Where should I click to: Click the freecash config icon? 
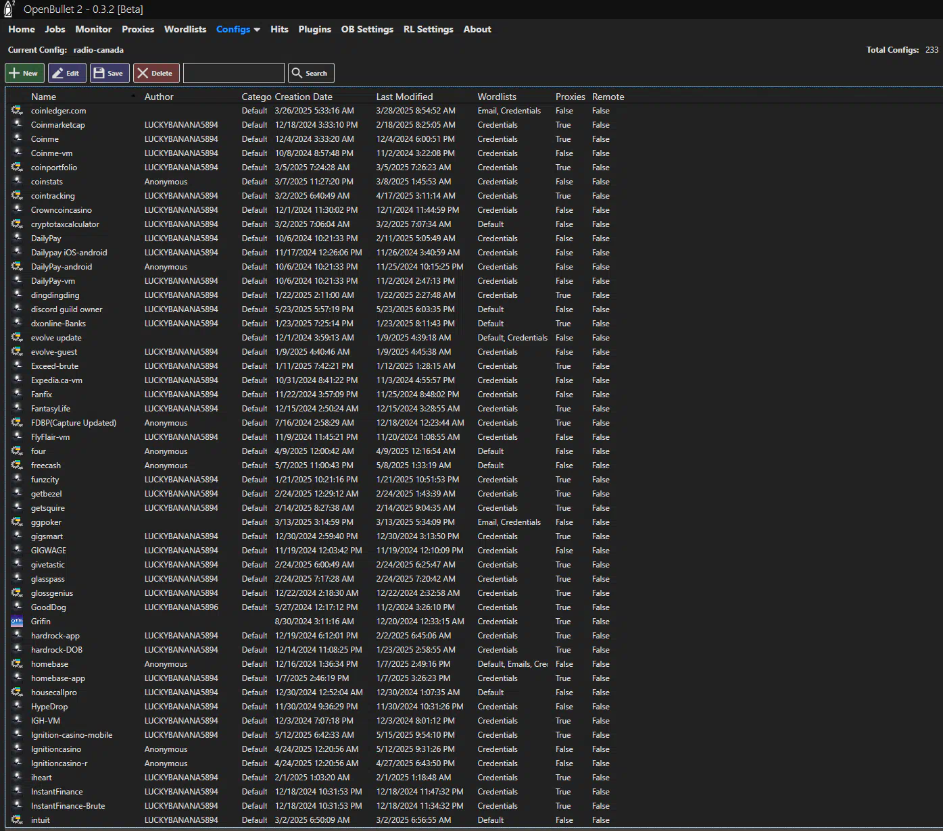[x=17, y=465]
